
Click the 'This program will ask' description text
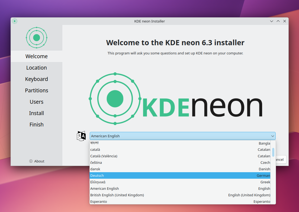(x=175, y=53)
